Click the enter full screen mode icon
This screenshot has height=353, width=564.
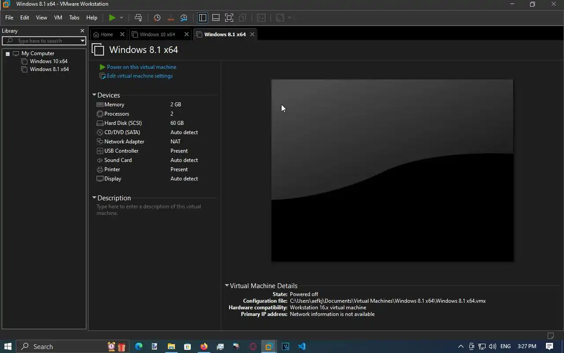tap(229, 18)
